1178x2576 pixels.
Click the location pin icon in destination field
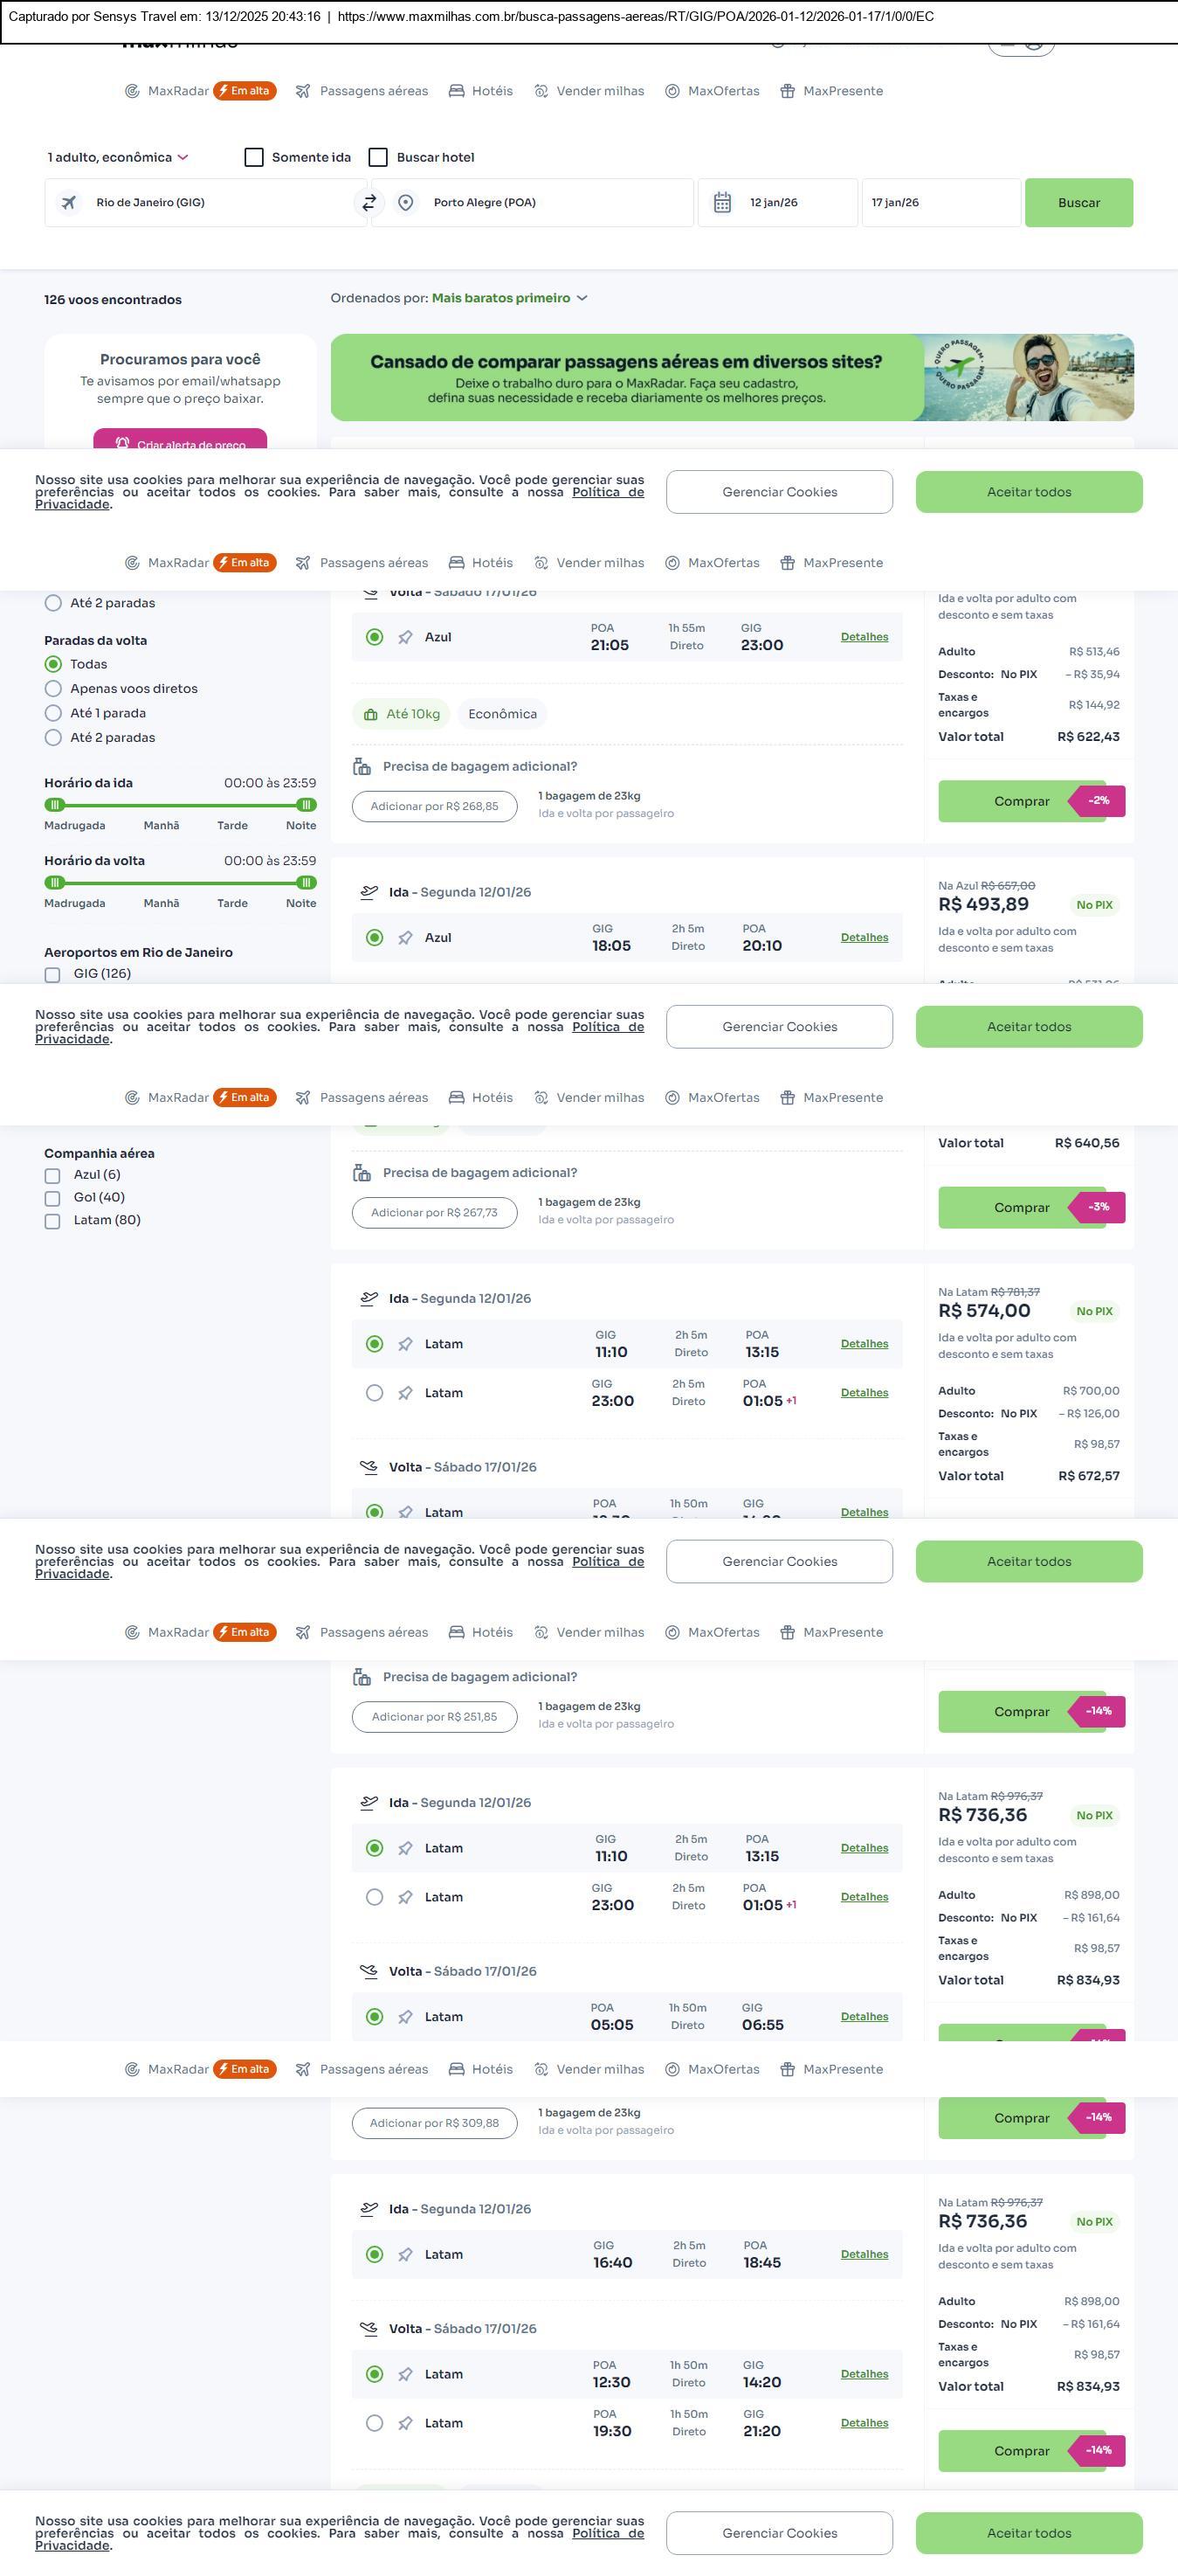pyautogui.click(x=406, y=203)
